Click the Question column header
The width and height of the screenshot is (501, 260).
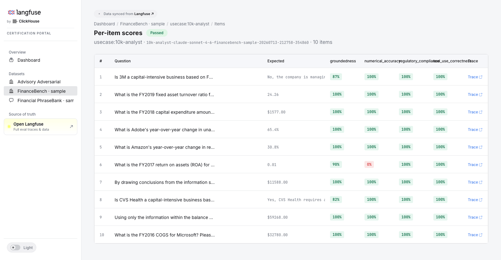coord(122,61)
